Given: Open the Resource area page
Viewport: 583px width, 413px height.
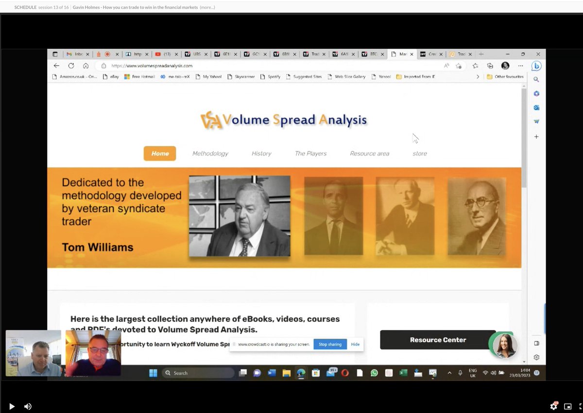Looking at the screenshot, I should click(370, 153).
